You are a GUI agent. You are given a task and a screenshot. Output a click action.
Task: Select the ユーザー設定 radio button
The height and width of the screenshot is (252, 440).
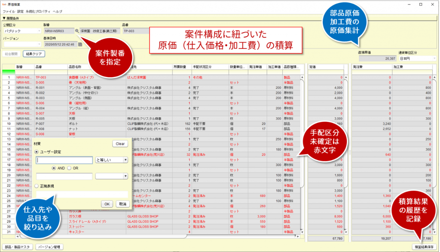pyautogui.click(x=37, y=152)
